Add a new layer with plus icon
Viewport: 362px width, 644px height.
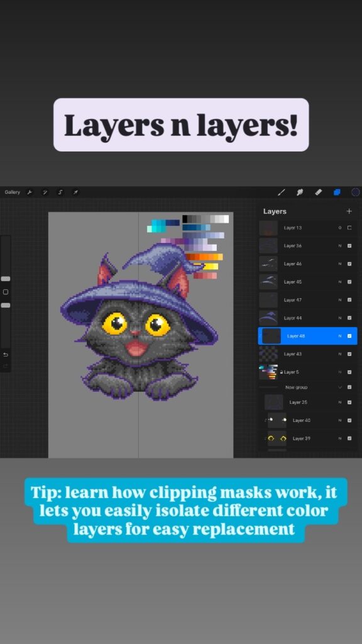pos(349,211)
